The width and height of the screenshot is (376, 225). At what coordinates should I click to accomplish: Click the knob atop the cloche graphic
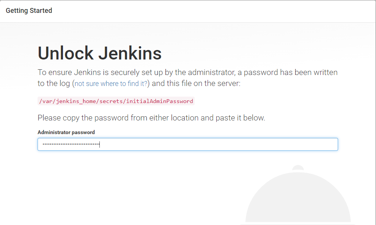coord(298,167)
